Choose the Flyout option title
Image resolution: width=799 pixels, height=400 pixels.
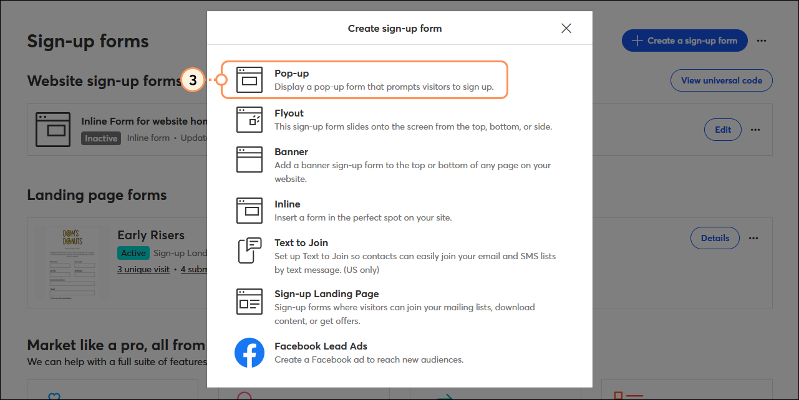[x=289, y=113]
